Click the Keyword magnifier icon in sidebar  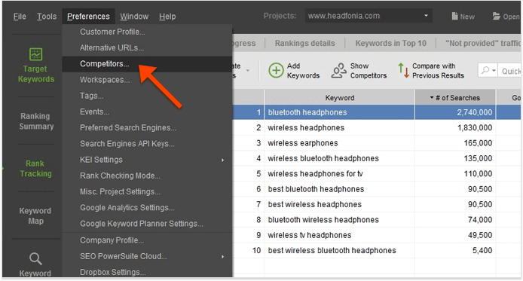coord(35,258)
